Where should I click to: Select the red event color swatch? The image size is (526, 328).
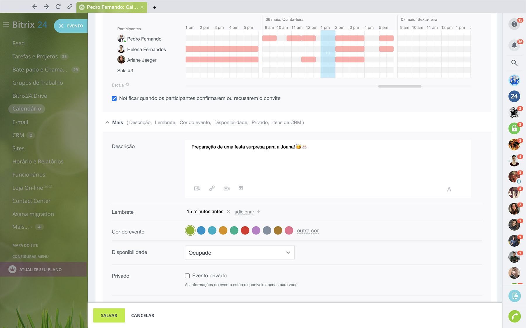[245, 231]
